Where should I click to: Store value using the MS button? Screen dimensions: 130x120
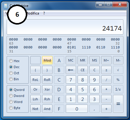click(x=95, y=60)
